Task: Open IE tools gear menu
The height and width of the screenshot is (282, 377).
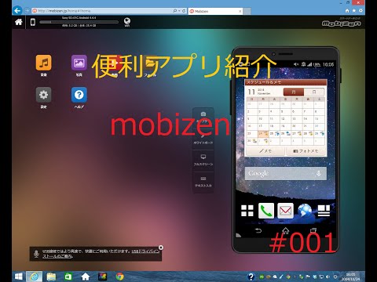Action: [361, 11]
